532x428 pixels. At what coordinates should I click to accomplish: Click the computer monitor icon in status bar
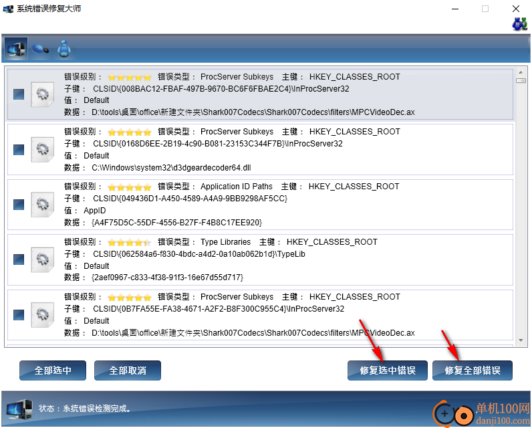click(19, 410)
